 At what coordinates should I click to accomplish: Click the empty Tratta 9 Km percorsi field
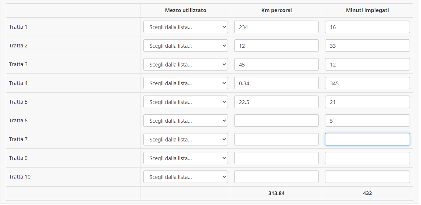point(276,158)
